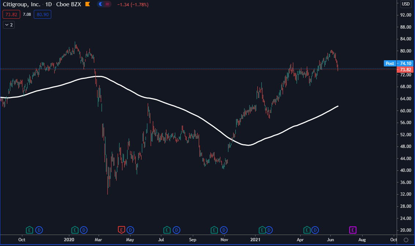Click the May 2020 dividend marker
415x246 pixels.
pyautogui.click(x=130, y=230)
